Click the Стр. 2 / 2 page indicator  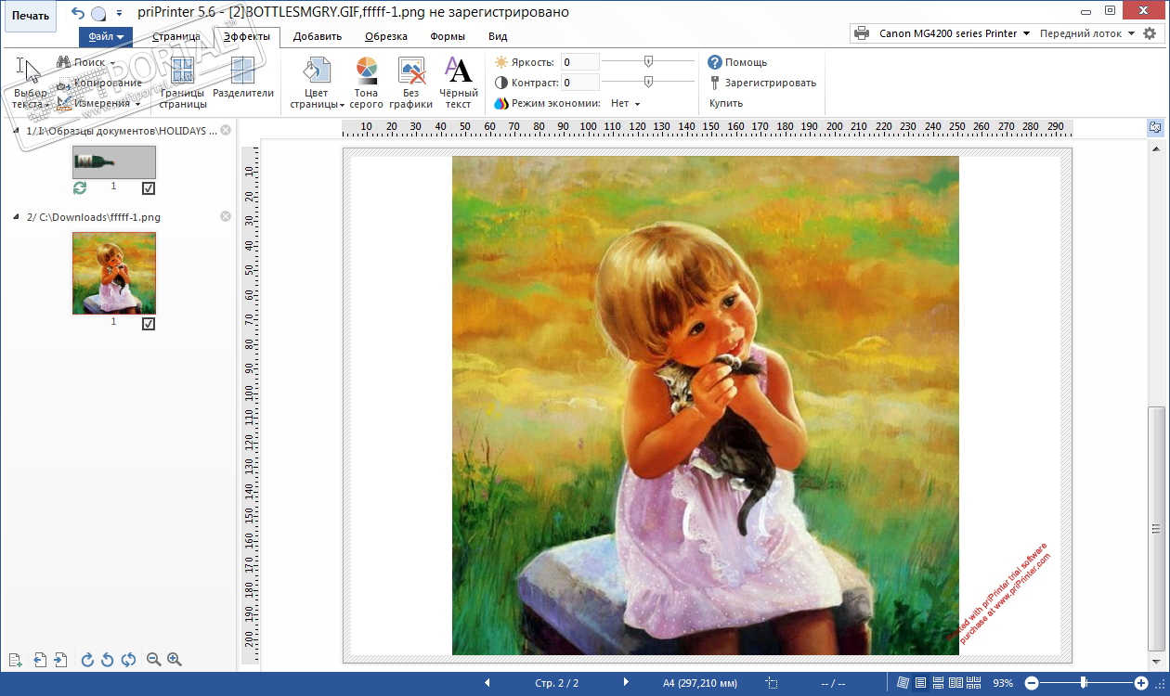coord(557,683)
